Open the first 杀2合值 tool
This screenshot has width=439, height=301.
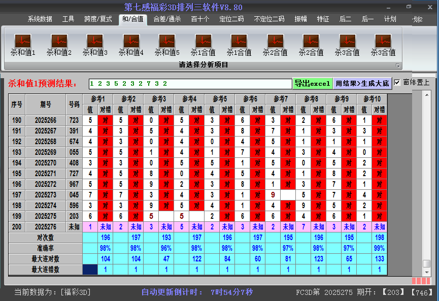(x=275, y=43)
